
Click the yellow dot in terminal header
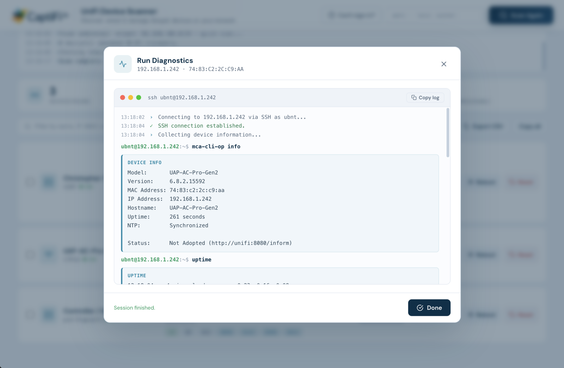pos(130,98)
